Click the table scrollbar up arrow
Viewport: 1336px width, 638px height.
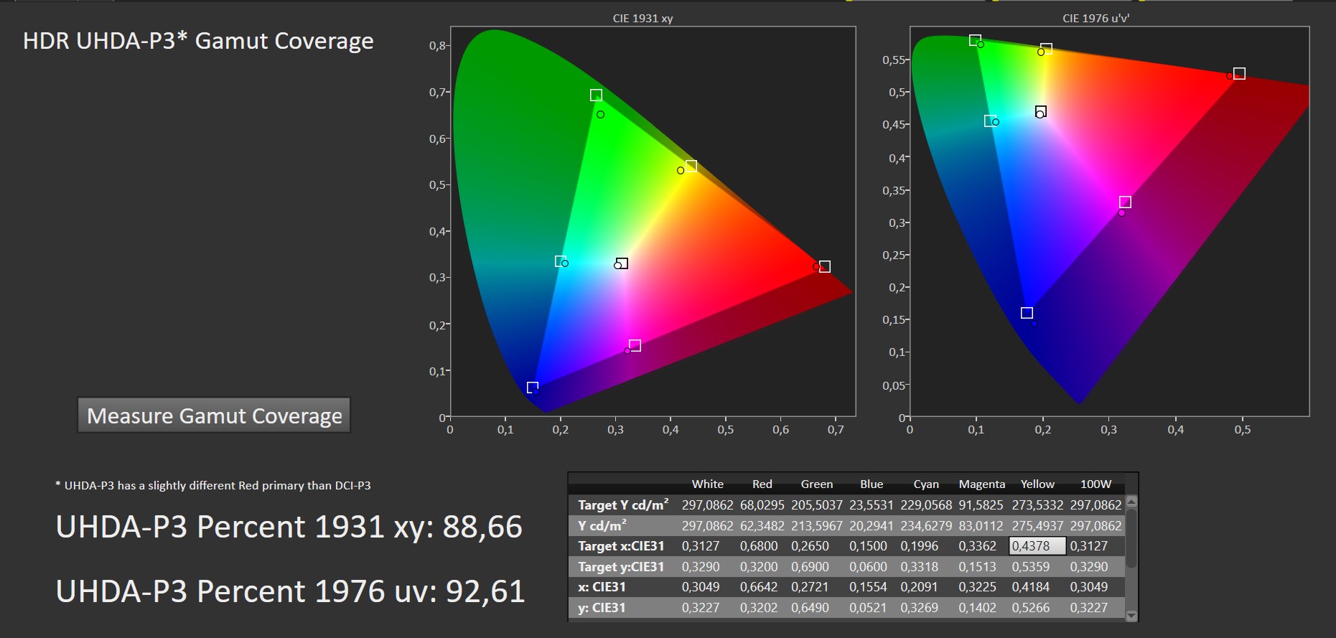coord(1131,502)
